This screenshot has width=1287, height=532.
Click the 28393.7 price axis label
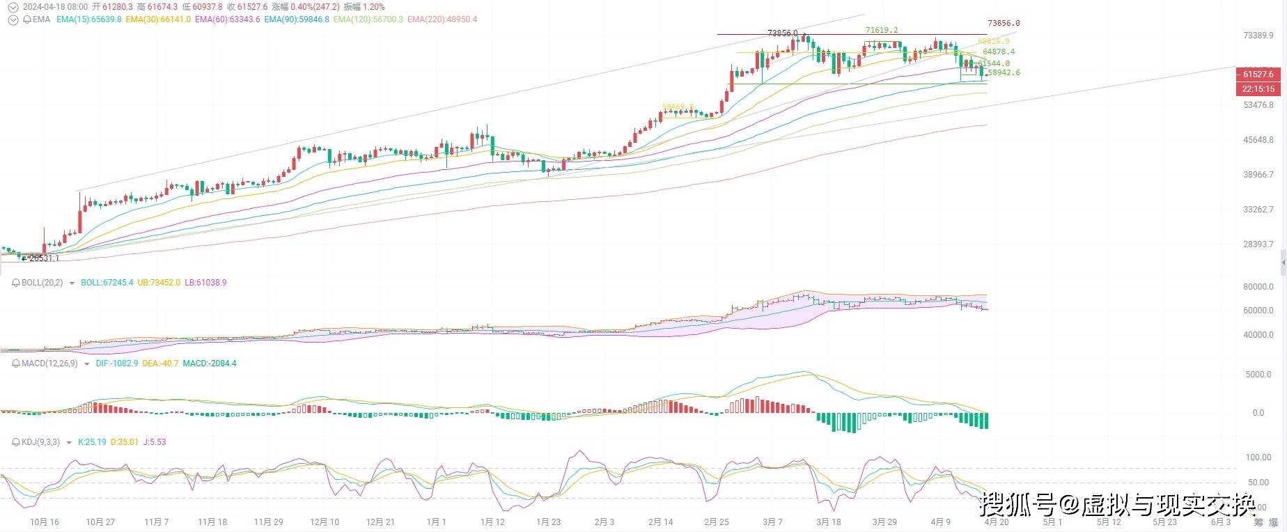point(1258,244)
